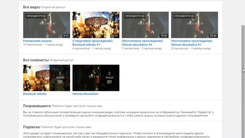Click the "23 просмотра" view count text

(180, 49)
